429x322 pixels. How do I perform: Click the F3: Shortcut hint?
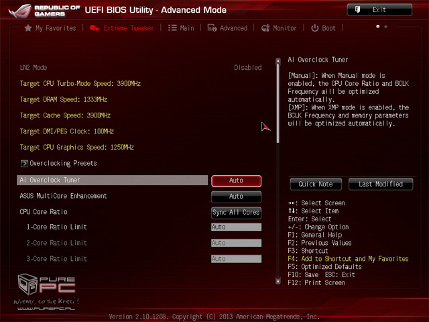(x=308, y=251)
